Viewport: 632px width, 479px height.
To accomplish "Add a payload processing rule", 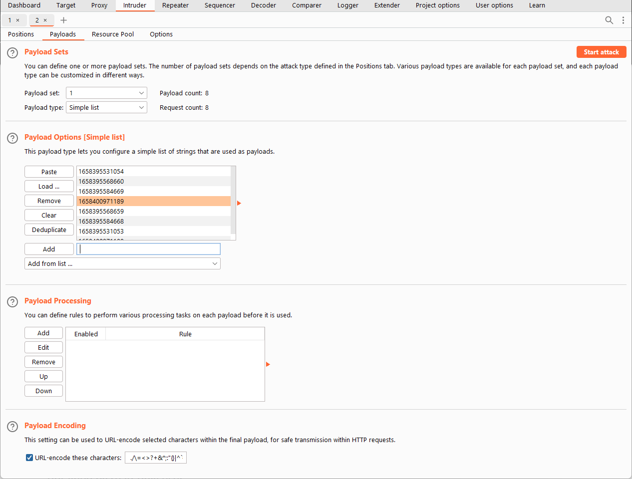I will (43, 333).
